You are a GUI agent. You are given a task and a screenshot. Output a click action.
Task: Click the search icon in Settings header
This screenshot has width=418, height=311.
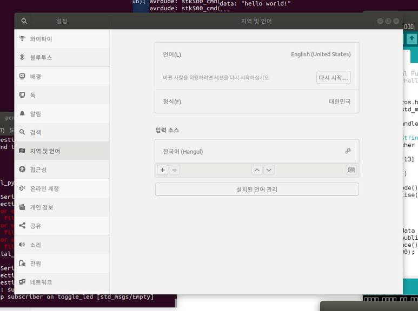24,21
